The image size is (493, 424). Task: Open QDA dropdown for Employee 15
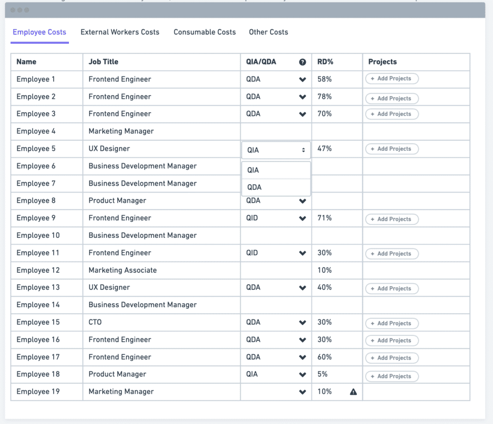pyautogui.click(x=302, y=322)
